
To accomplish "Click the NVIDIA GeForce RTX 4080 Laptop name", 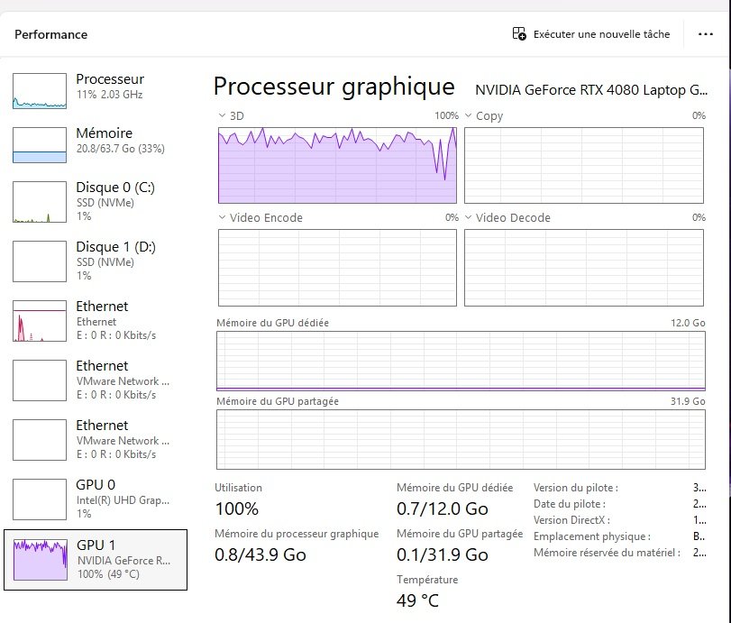I will point(591,89).
